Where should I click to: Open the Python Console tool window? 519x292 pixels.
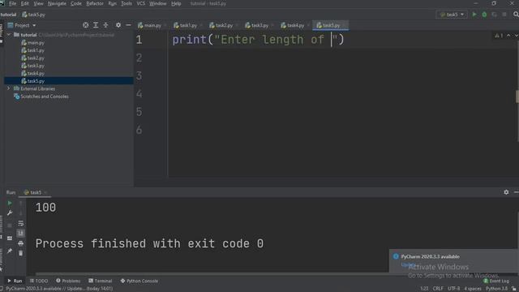tap(139, 281)
